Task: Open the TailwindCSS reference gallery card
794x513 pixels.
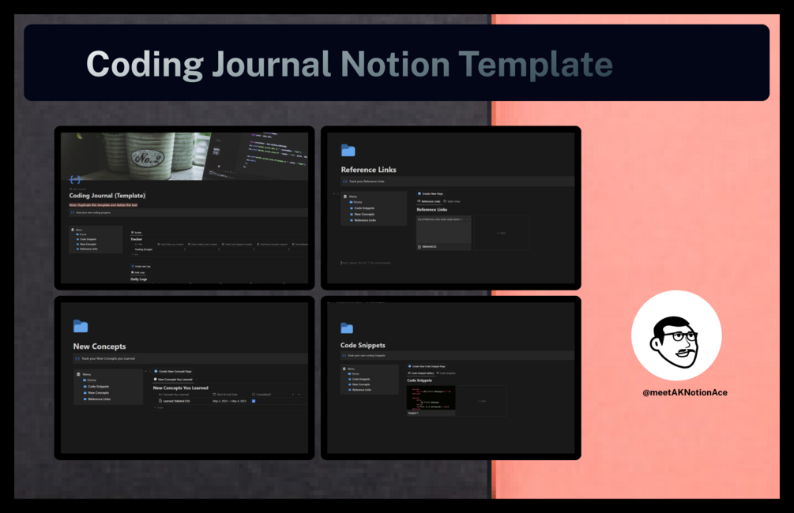Action: tap(443, 234)
